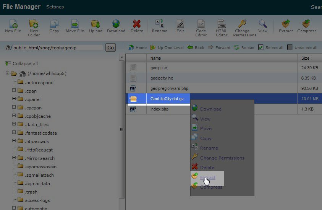Click the Compress toolbar icon
Screen dimensions: 322x210
306,25
